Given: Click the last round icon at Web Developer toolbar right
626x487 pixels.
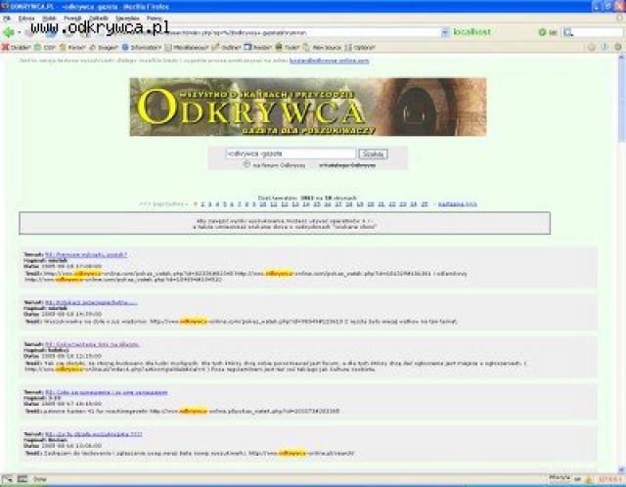Looking at the screenshot, I should [618, 47].
